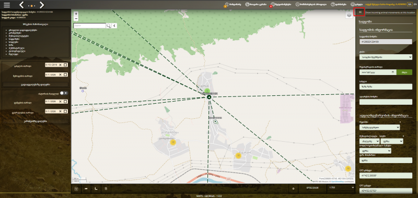Click the green cluster marker above the central location
418x198 pixels.
pos(207,91)
